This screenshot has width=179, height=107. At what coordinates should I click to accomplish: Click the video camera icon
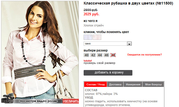tap(8, 98)
